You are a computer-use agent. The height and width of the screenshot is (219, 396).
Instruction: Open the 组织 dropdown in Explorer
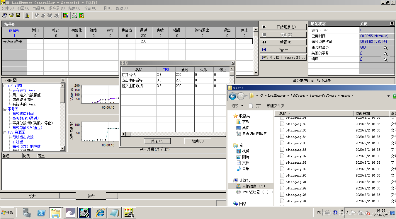237,106
